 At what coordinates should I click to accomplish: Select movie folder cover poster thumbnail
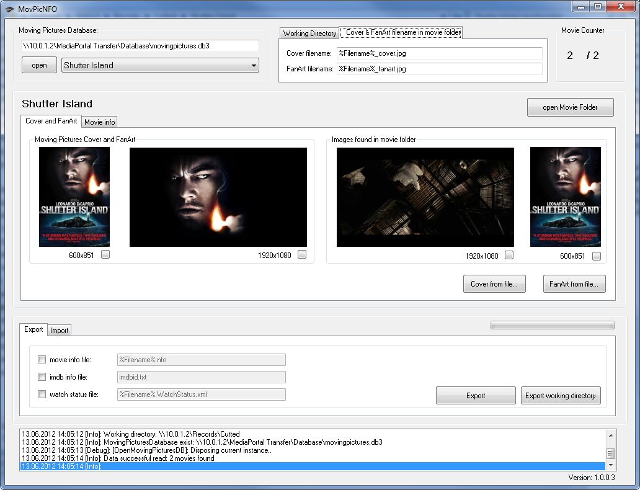point(566,197)
